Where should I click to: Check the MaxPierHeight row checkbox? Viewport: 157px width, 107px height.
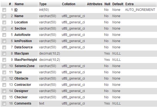click(4, 60)
